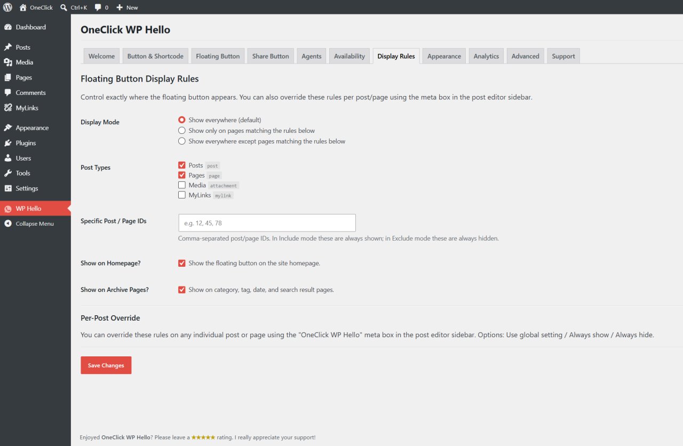Open the Posts menu label
The height and width of the screenshot is (446, 683).
pos(23,47)
